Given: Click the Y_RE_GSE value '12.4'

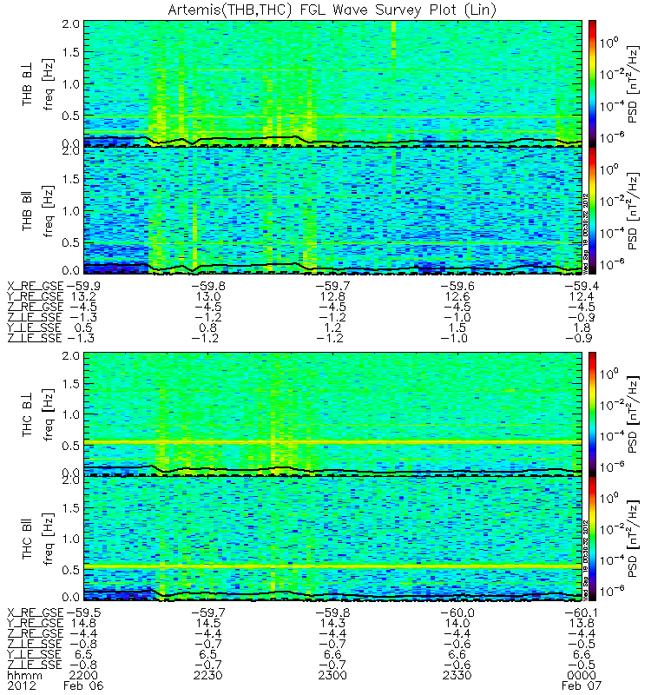Looking at the screenshot, I should click(x=582, y=296).
